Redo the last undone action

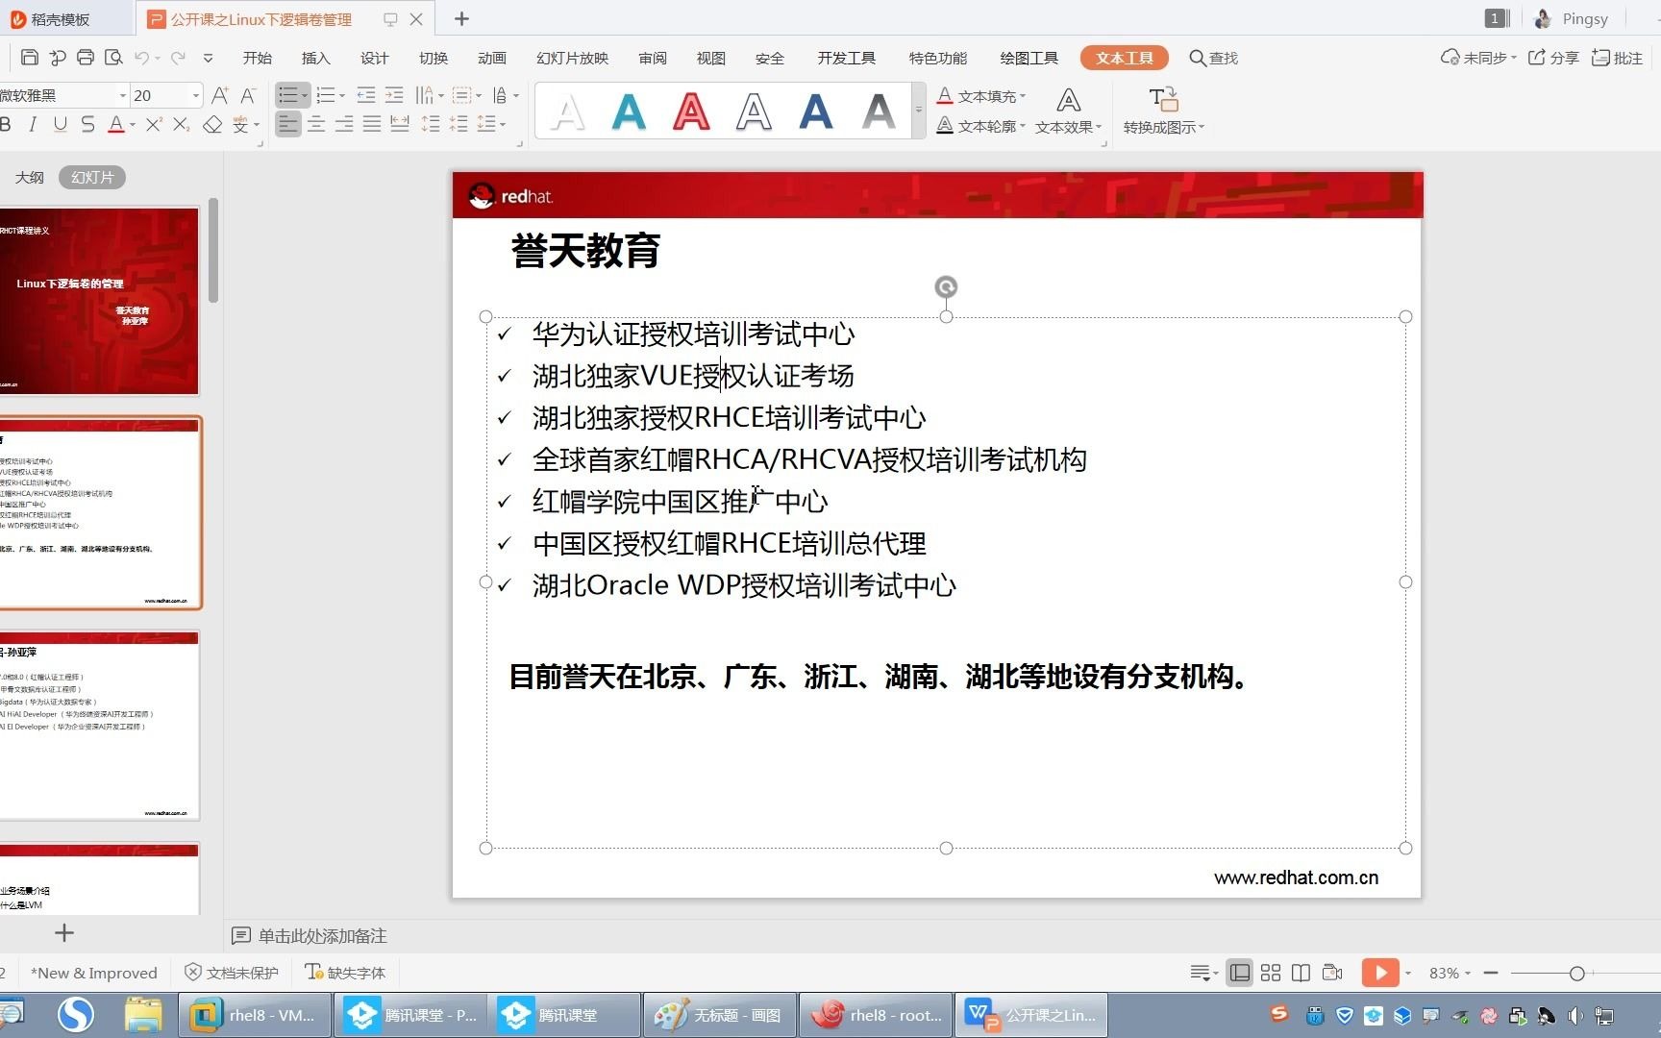click(178, 58)
